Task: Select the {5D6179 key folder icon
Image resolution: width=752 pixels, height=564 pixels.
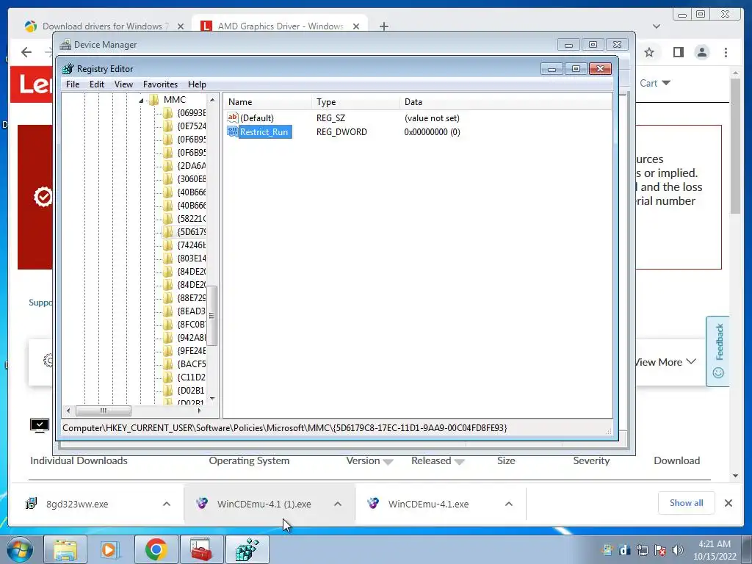Action: pyautogui.click(x=168, y=232)
